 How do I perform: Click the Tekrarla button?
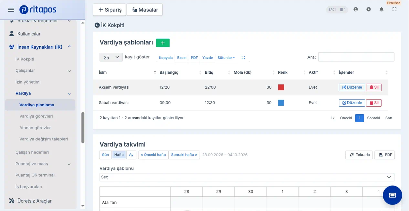359,155
